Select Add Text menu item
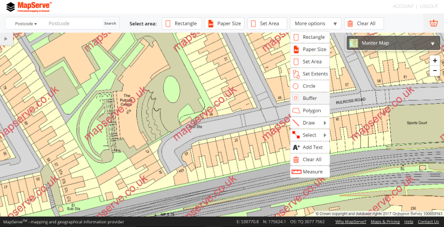This screenshot has height=227, width=444. pos(310,147)
